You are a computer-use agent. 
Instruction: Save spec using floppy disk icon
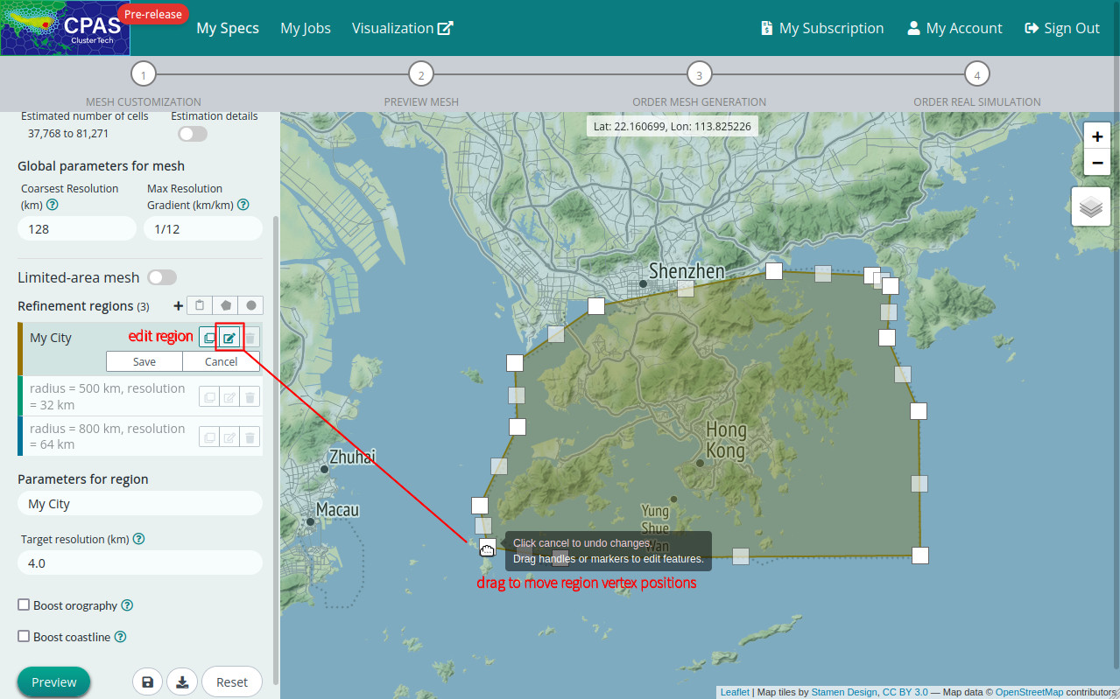(x=147, y=682)
